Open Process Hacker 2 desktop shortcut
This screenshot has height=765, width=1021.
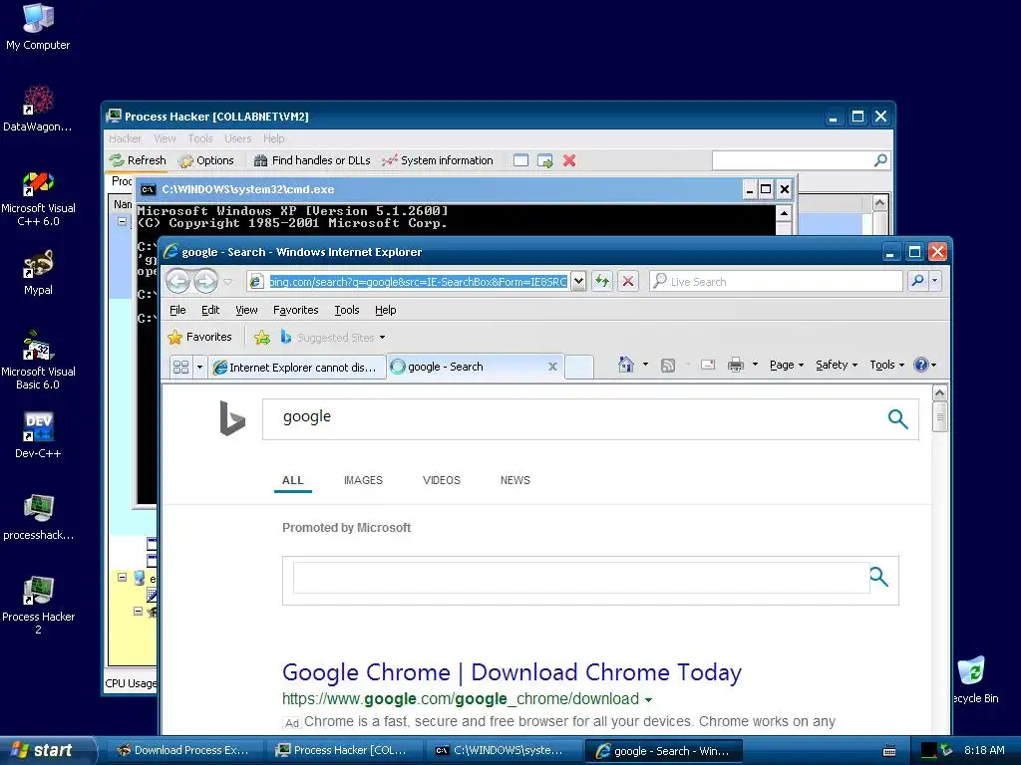click(x=38, y=605)
